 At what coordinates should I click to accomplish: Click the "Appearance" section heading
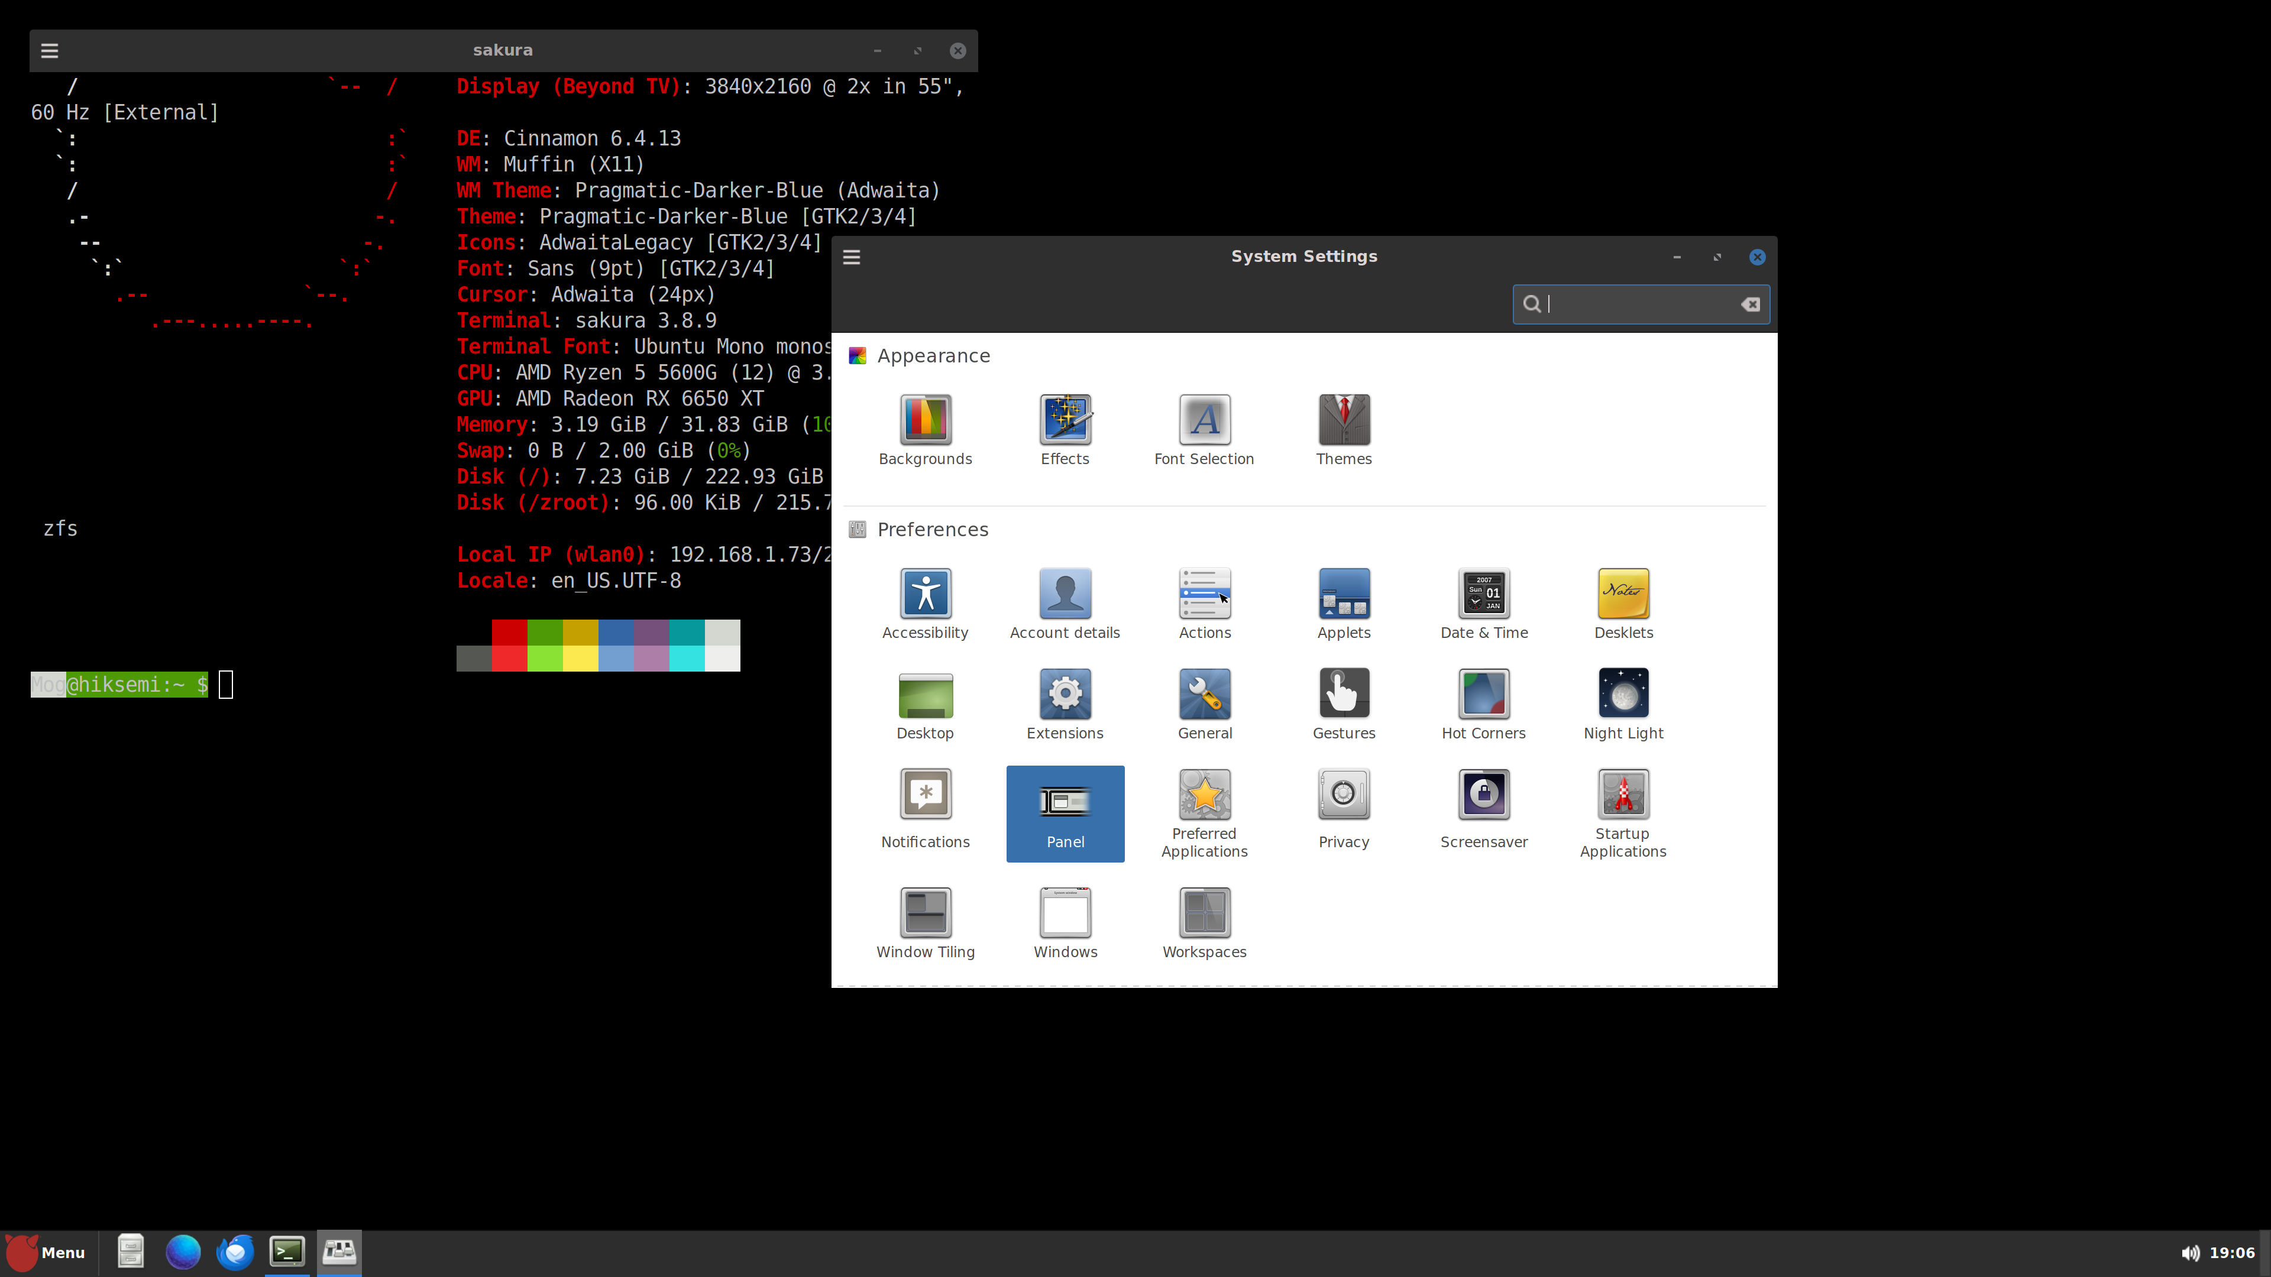(x=934, y=356)
